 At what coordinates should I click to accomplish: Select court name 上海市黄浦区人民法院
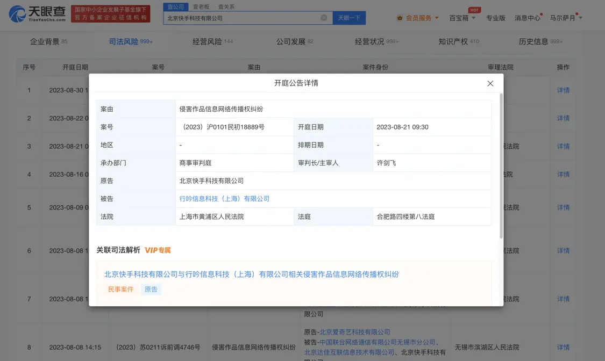point(211,217)
